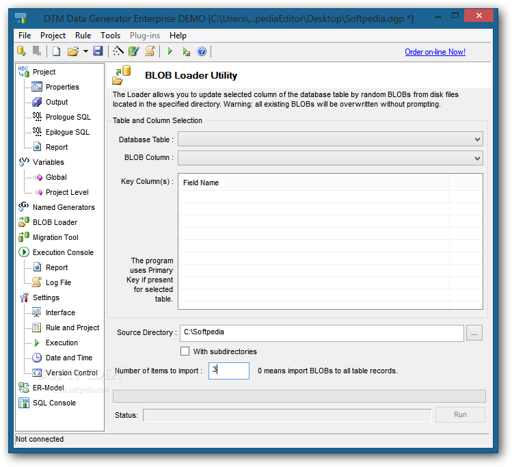This screenshot has width=512, height=467.
Task: Select Settings node in tree
Action: [46, 297]
